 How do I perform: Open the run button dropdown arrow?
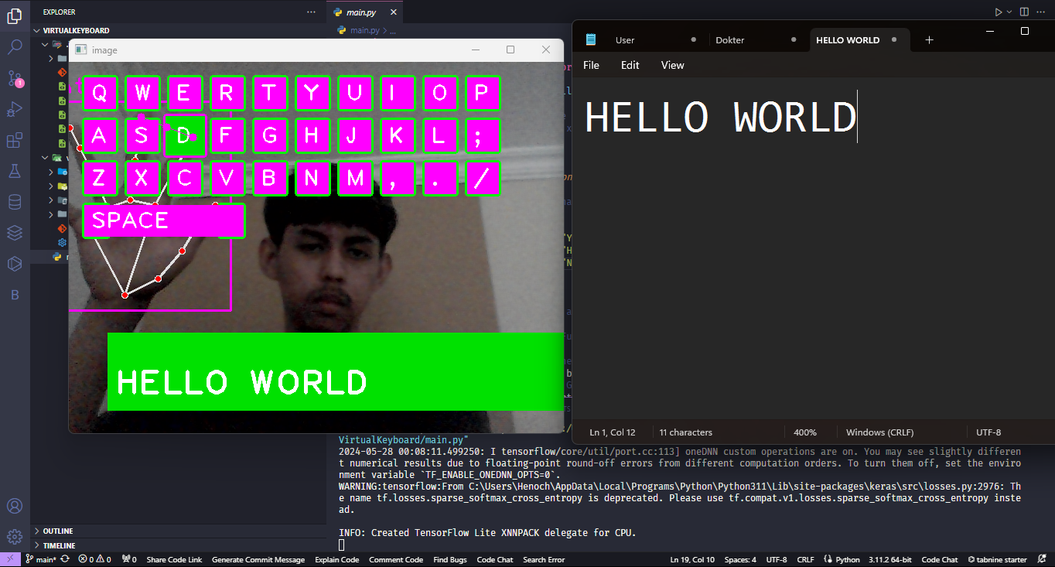click(1009, 12)
